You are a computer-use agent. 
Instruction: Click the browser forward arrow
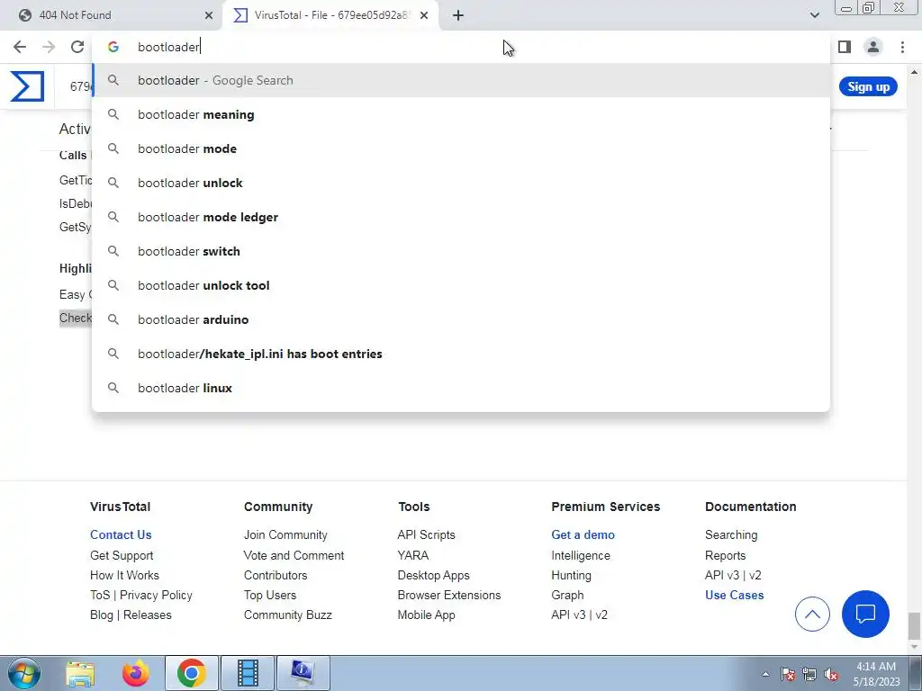click(x=49, y=47)
